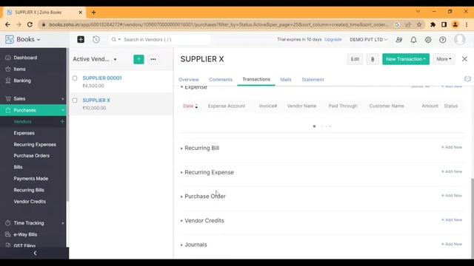Open Active Vendors filter dropdown

pyautogui.click(x=95, y=59)
